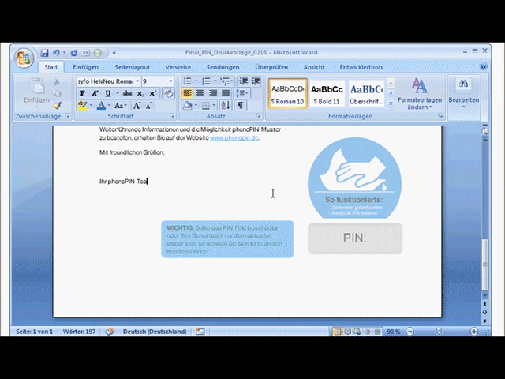The height and width of the screenshot is (379, 505).
Task: Insert a numbered list
Action: click(206, 81)
